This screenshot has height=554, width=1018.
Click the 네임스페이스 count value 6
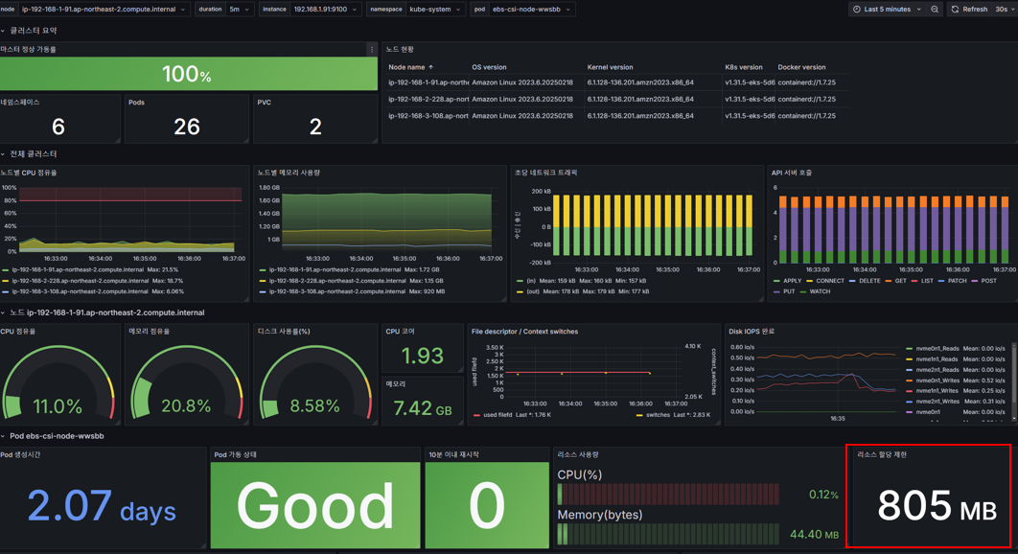(x=58, y=127)
